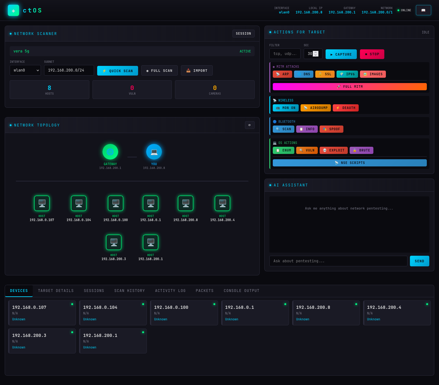Toggle ARP spoofing attack
The image size is (439, 385).
(x=282, y=74)
